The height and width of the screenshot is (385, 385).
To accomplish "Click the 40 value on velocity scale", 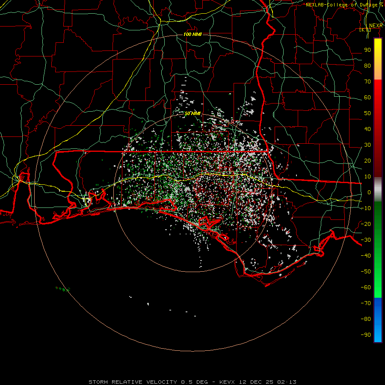I will point(367,129).
